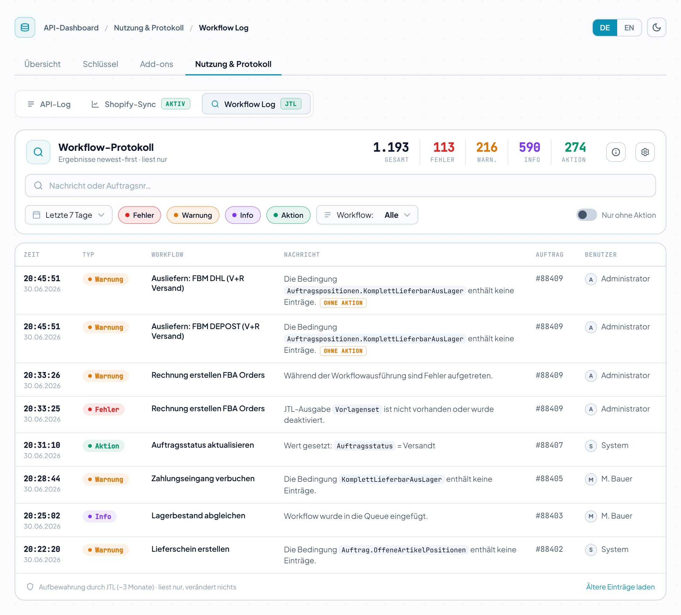This screenshot has height=615, width=681.
Task: Click workflow Zahlungseingang verbuchen
Action: click(x=203, y=478)
